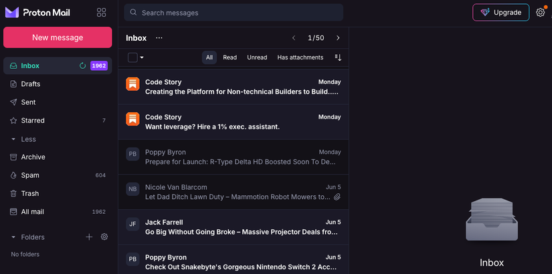Screen dimensions: 552x274
Task: Add a new folder with plus icon
Action: [89, 237]
